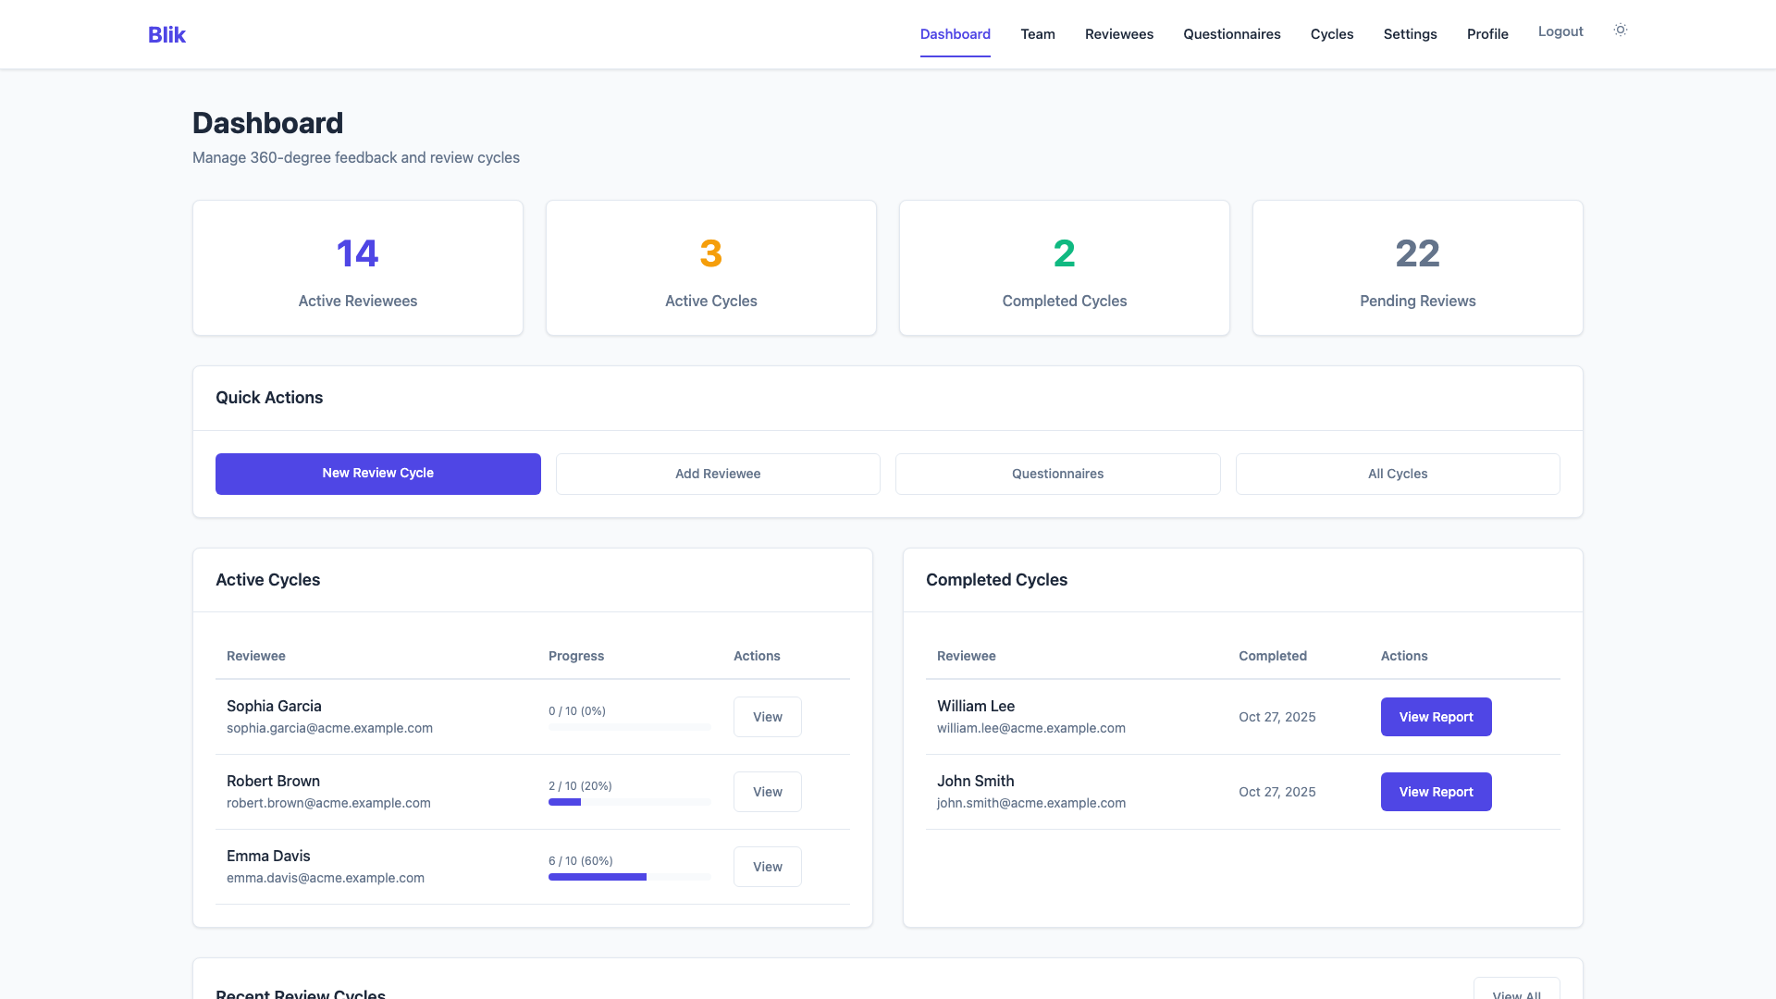The width and height of the screenshot is (1776, 999).
Task: Start a New Review Cycle
Action: pyautogui.click(x=377, y=473)
